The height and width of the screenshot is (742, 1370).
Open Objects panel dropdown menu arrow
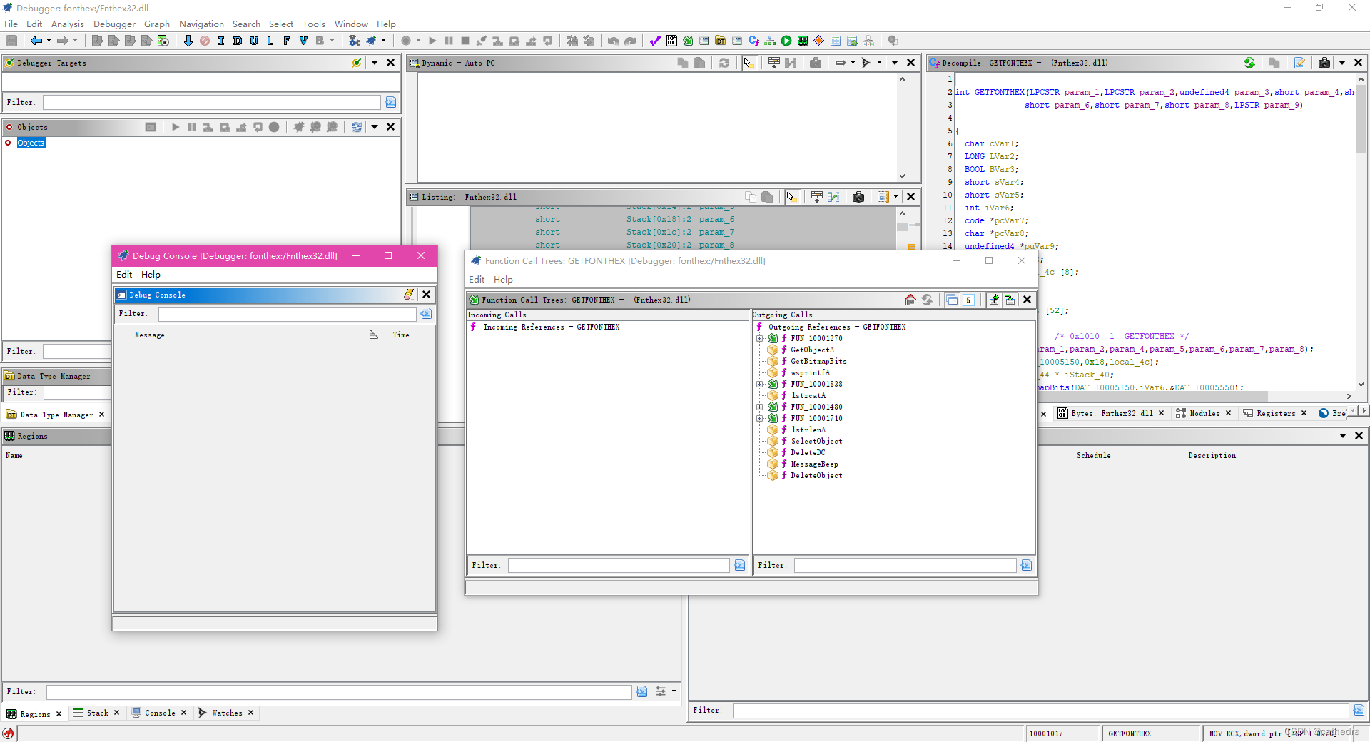click(375, 127)
